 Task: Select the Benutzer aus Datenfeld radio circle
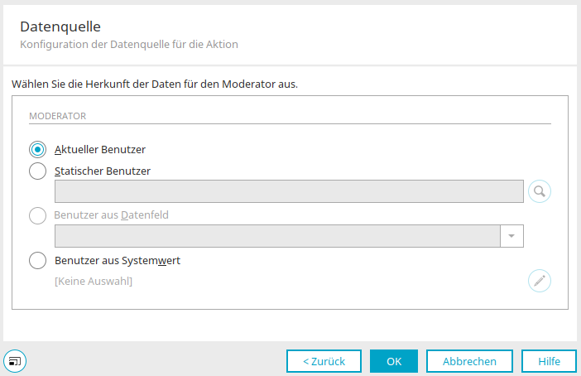tap(37, 215)
